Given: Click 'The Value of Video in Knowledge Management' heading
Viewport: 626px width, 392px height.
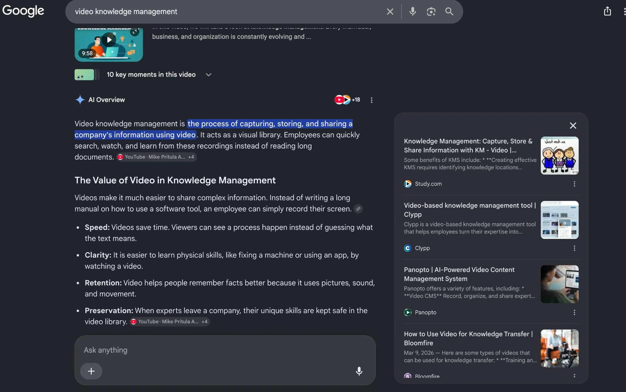Looking at the screenshot, I should click(175, 180).
